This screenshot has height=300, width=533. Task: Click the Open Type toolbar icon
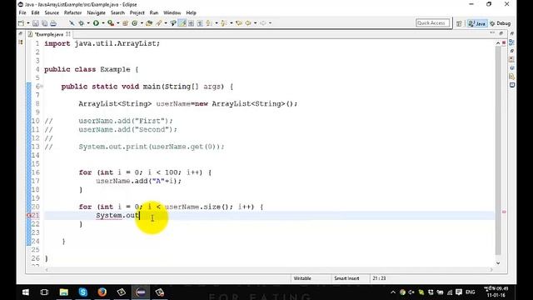pos(149,23)
